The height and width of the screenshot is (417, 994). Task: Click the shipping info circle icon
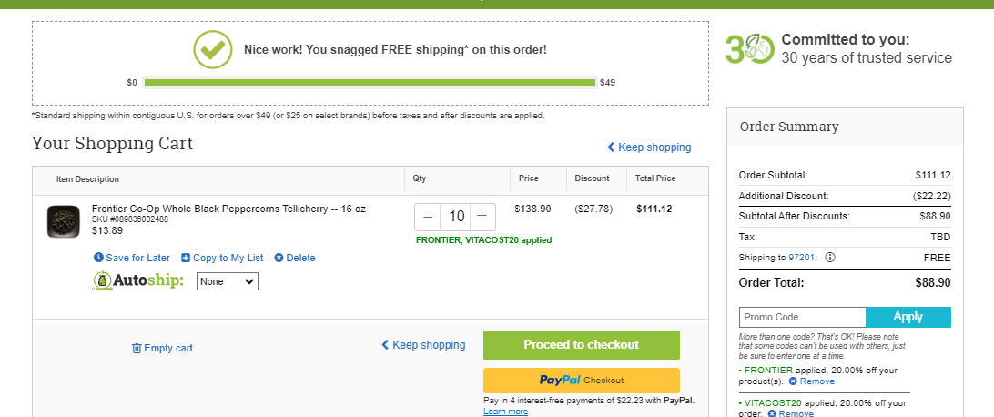click(x=830, y=258)
